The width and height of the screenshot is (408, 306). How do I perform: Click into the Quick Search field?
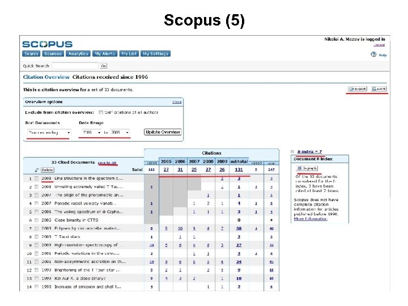click(75, 66)
